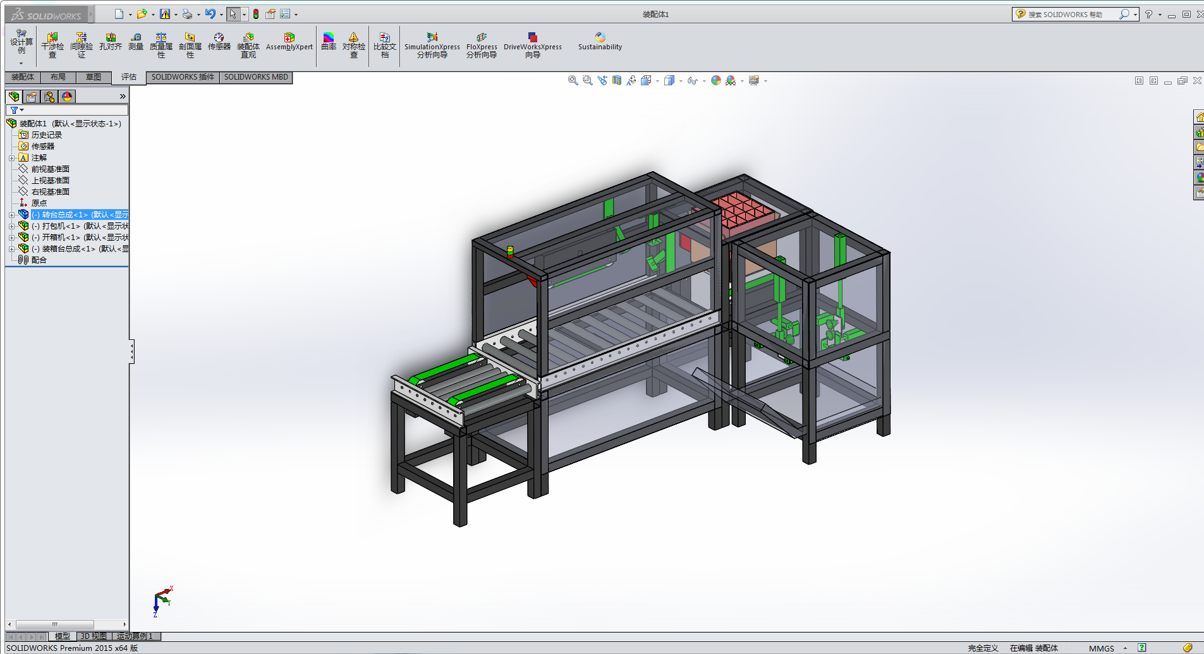This screenshot has height=654, width=1204.
Task: Open the edit appearance color ball
Action: point(715,80)
